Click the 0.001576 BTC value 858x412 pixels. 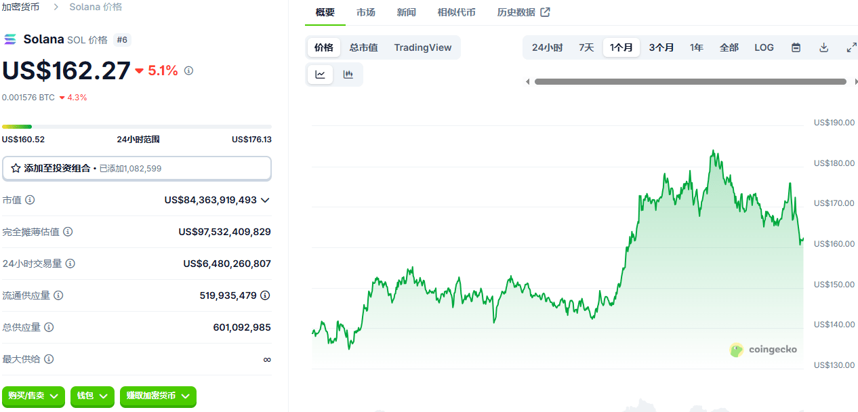(28, 98)
